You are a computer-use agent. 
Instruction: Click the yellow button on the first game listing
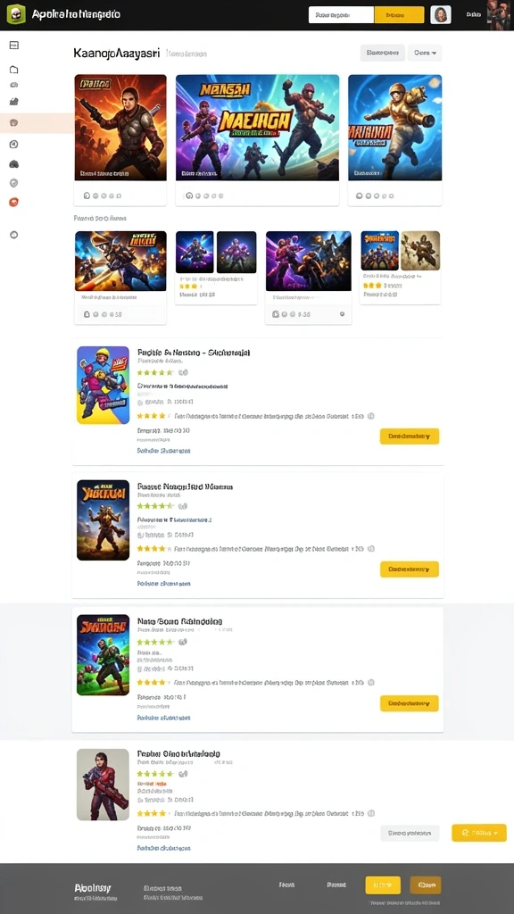tap(409, 436)
